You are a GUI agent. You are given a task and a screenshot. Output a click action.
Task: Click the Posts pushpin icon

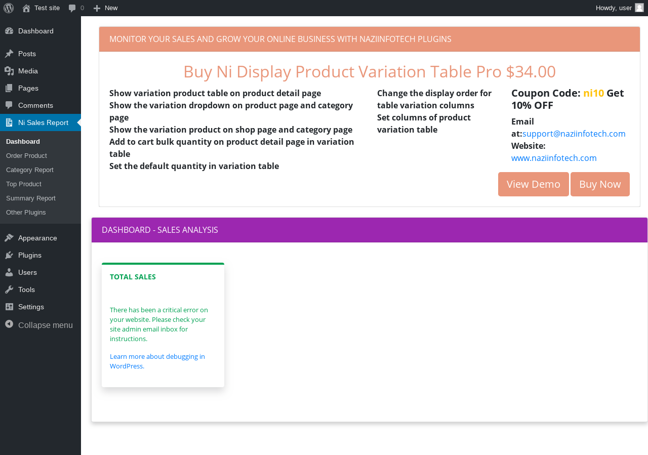[9, 54]
